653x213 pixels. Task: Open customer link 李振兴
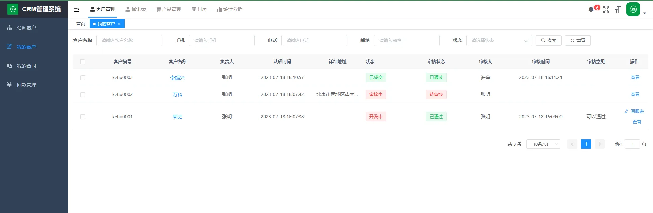(178, 78)
